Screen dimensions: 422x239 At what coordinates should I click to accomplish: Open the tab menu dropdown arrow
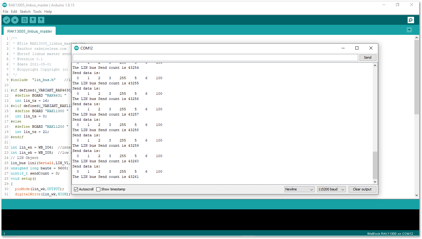pyautogui.click(x=409, y=30)
